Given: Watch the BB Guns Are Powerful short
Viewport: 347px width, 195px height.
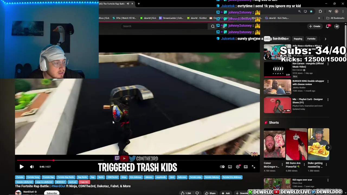Looking at the screenshot, I should tap(296, 144).
